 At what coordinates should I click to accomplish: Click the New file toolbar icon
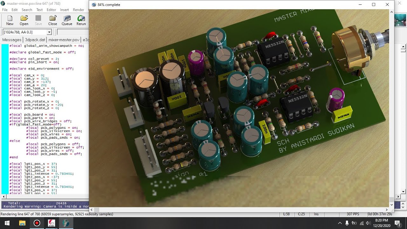[x=10, y=20]
